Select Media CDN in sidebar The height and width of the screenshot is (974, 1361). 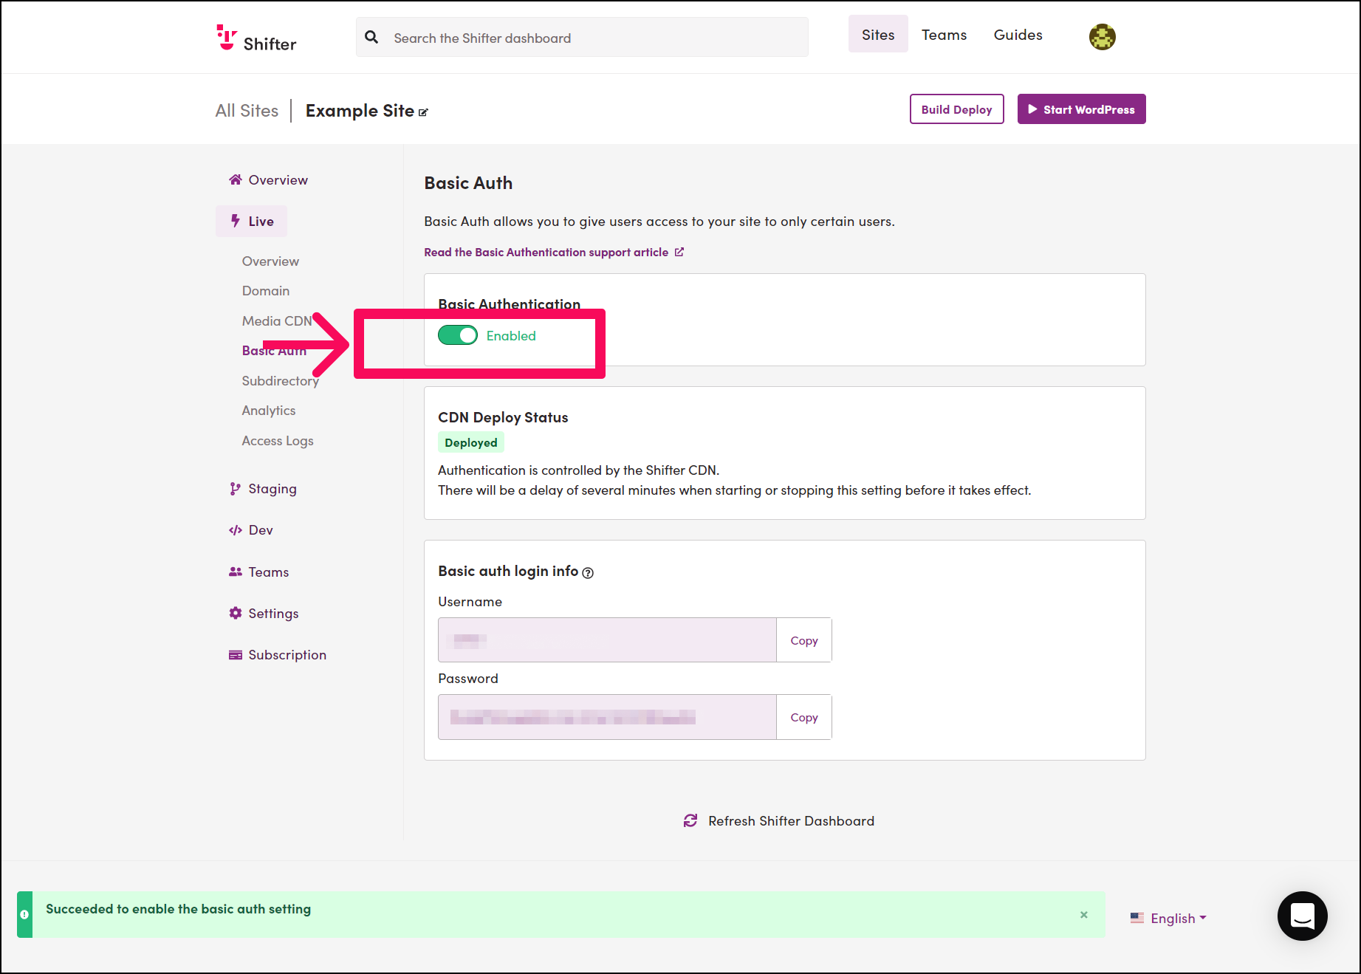point(277,320)
